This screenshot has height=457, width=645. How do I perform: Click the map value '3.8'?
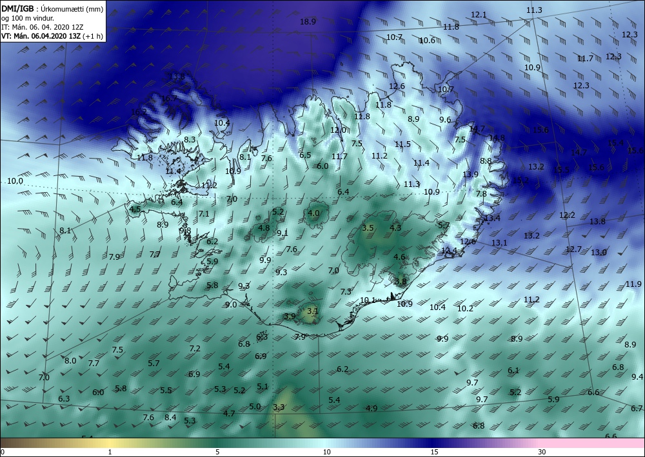401,282
